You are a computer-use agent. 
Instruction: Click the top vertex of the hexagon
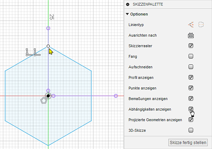[x=48, y=46]
